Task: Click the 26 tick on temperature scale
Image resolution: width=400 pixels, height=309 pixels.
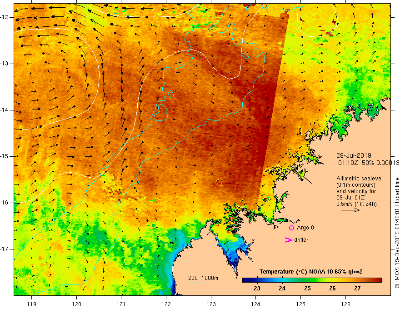Action: [x=332, y=289]
